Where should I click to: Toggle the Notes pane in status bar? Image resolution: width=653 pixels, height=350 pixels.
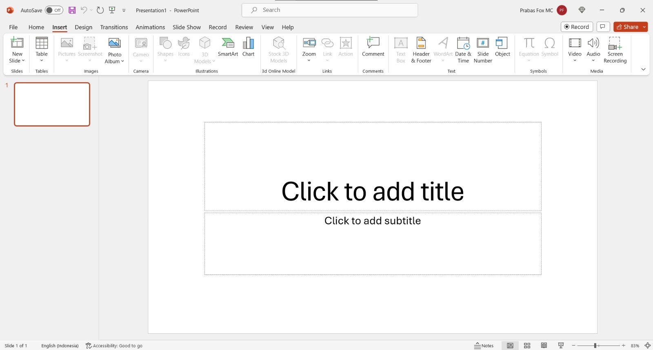click(x=484, y=346)
